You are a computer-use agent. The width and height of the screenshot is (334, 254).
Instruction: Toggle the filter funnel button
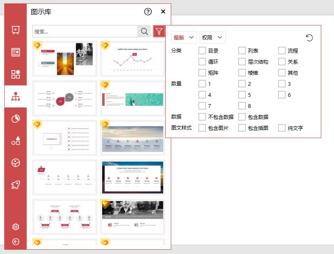point(159,31)
